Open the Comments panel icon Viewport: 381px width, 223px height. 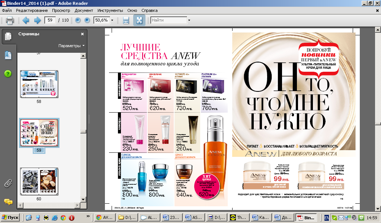click(x=8, y=202)
